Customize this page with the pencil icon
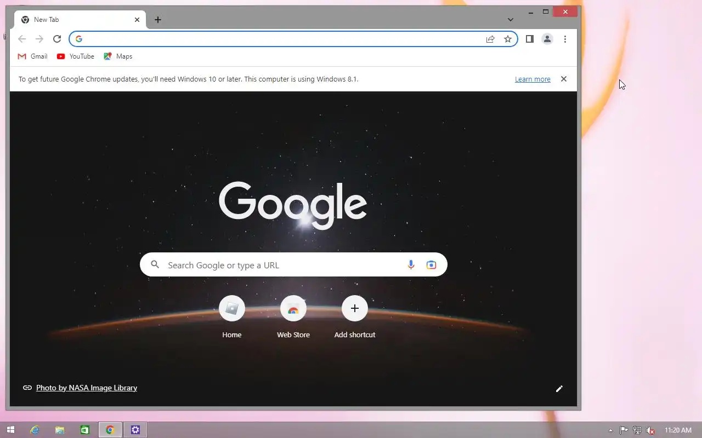 [559, 389]
